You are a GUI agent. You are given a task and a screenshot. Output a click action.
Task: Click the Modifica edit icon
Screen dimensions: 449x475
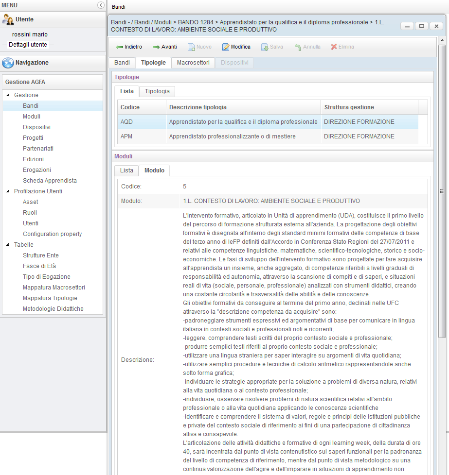click(x=226, y=47)
